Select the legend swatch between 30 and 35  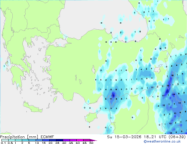point(66,140)
